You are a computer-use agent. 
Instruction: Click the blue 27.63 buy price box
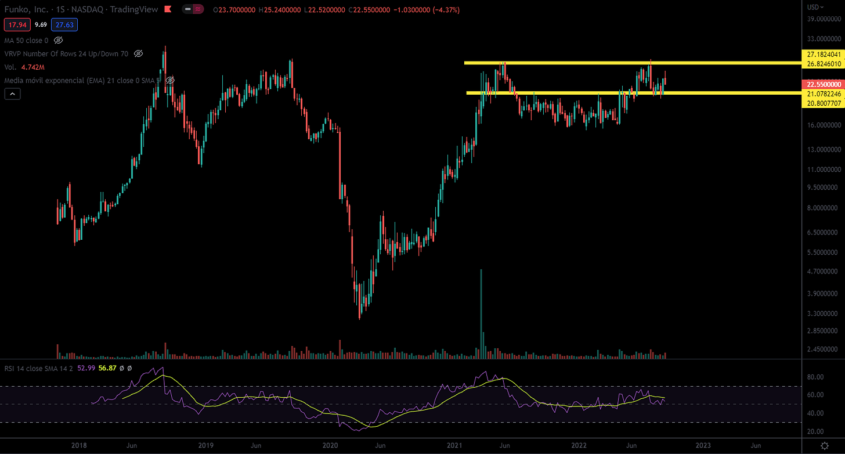64,24
